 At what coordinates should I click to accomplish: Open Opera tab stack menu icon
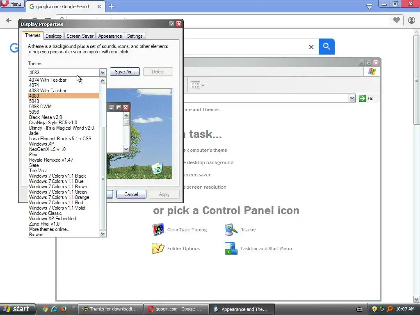[x=369, y=6]
